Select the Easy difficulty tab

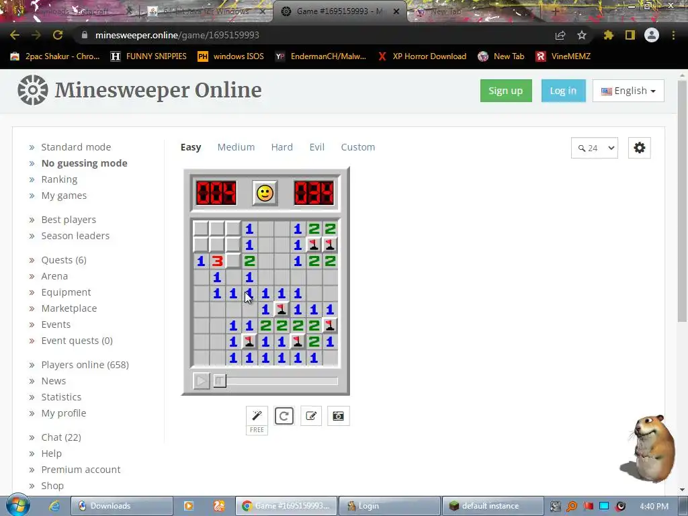pos(191,147)
